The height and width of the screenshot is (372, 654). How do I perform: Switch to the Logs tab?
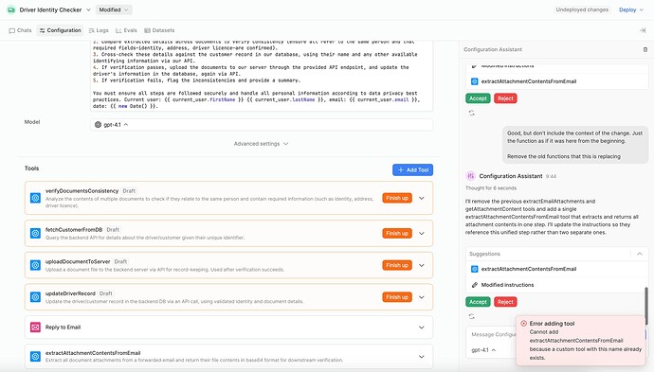tap(99, 30)
